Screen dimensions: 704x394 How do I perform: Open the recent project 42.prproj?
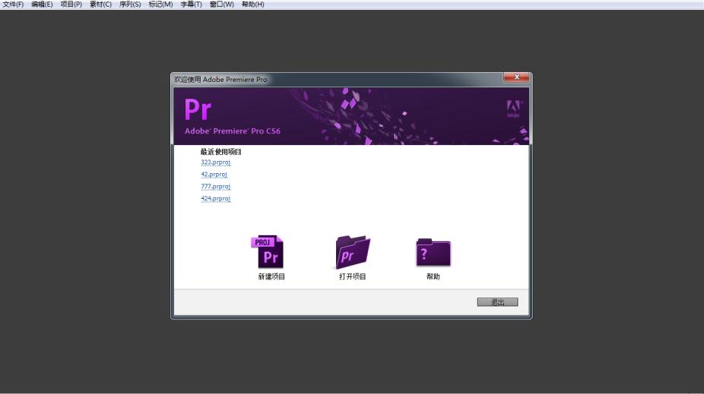[214, 175]
